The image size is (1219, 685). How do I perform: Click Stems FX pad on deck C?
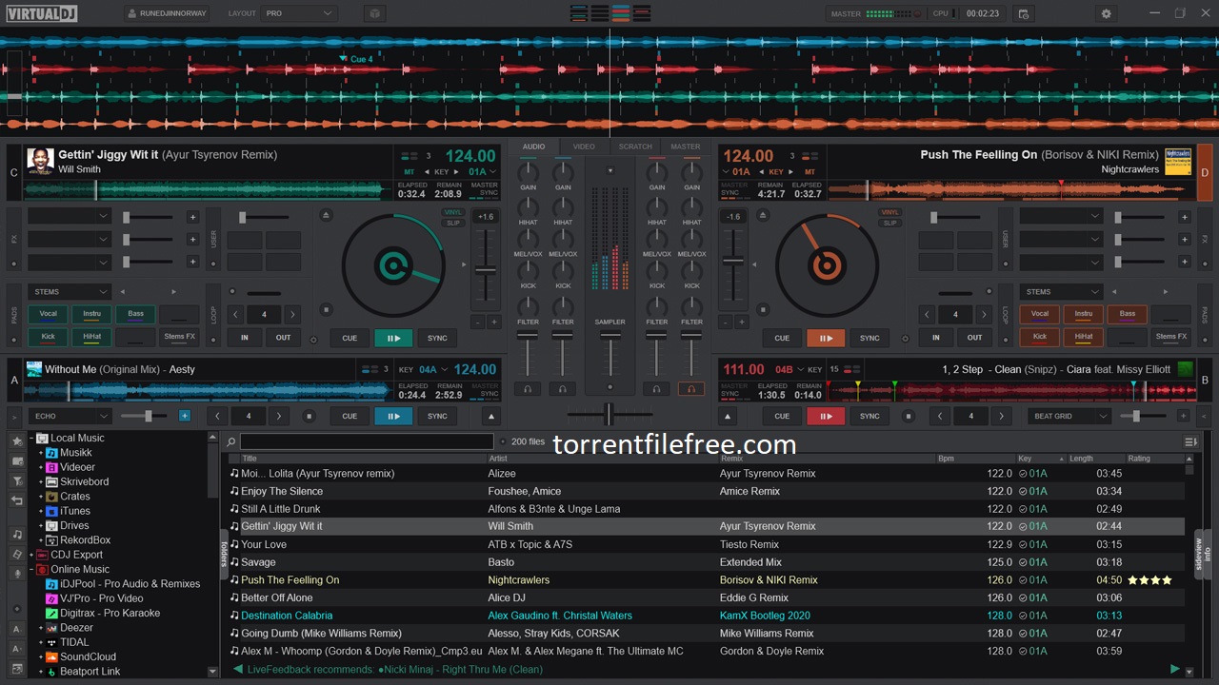click(x=179, y=337)
